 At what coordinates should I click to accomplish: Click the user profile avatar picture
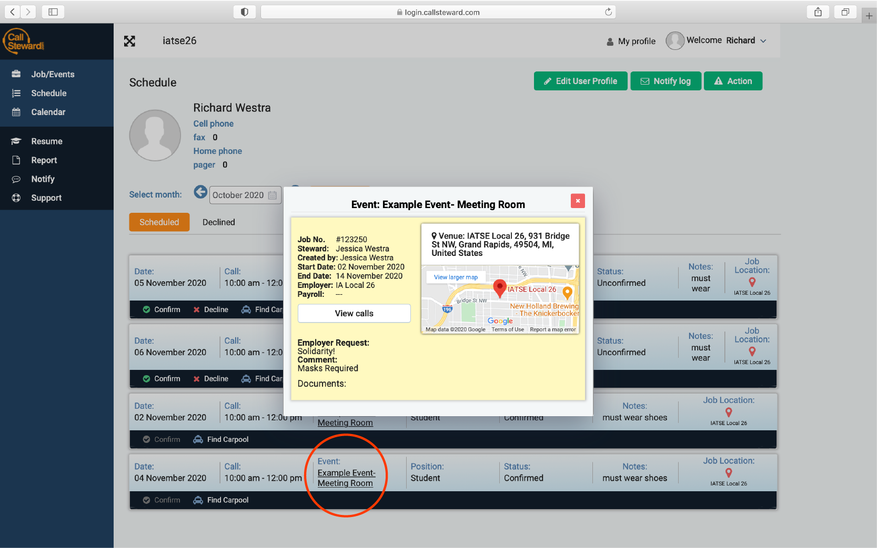155,135
